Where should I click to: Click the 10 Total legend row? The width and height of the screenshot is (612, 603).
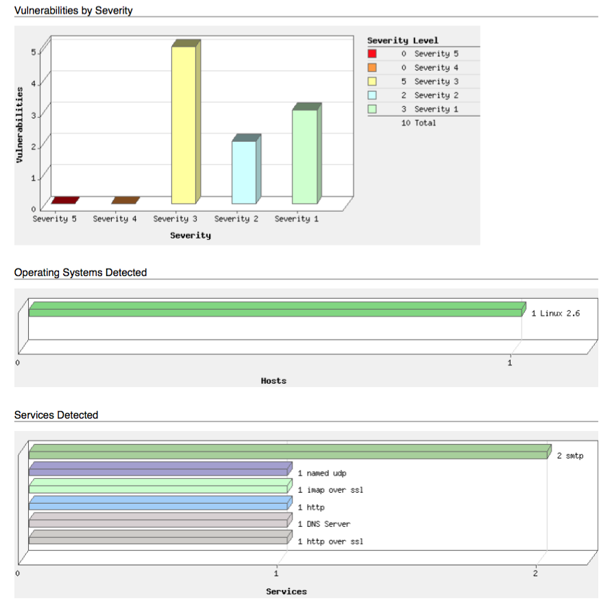(x=419, y=123)
